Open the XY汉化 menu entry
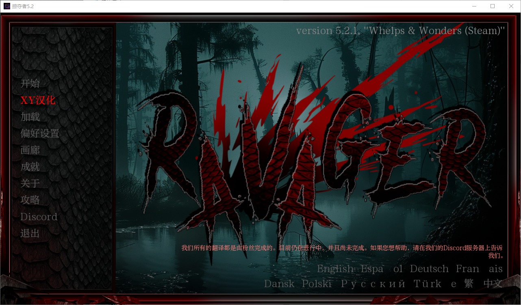This screenshot has height=305, width=521. 38,100
